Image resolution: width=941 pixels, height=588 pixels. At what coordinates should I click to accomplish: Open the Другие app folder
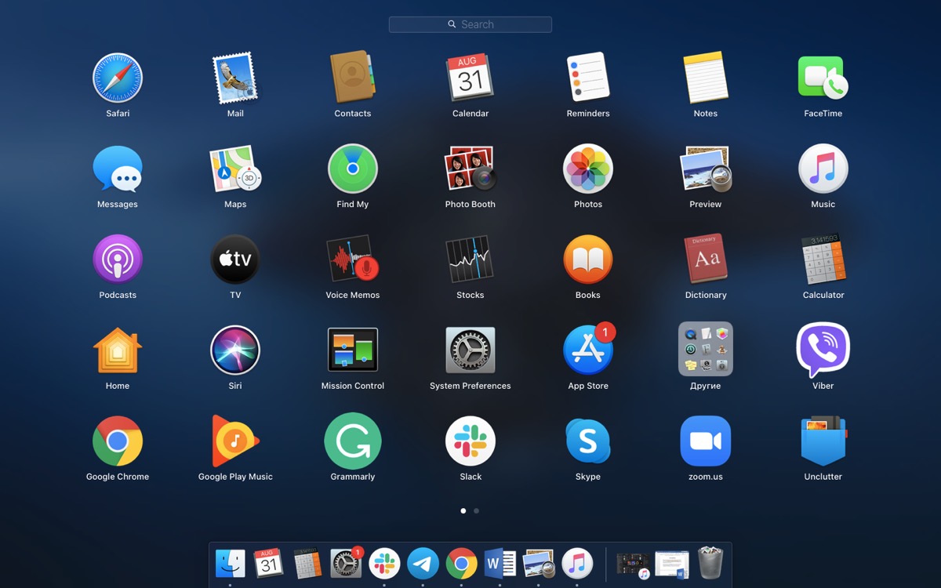click(706, 349)
